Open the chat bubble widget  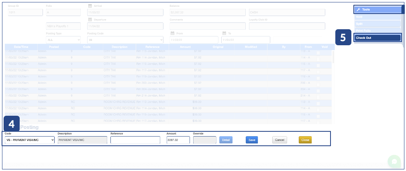(394, 161)
